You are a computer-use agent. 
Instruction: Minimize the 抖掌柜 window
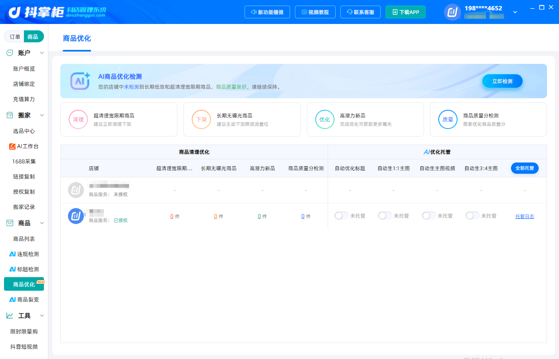532,8
